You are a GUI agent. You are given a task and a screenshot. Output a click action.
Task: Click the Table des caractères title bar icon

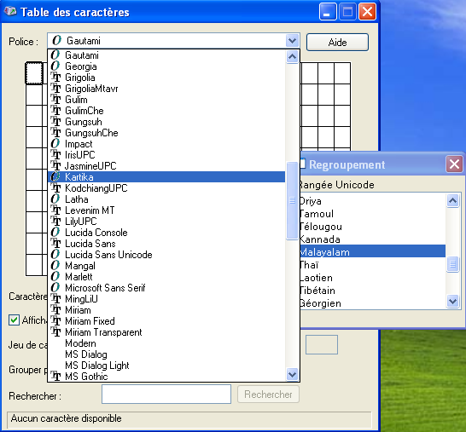coord(10,12)
